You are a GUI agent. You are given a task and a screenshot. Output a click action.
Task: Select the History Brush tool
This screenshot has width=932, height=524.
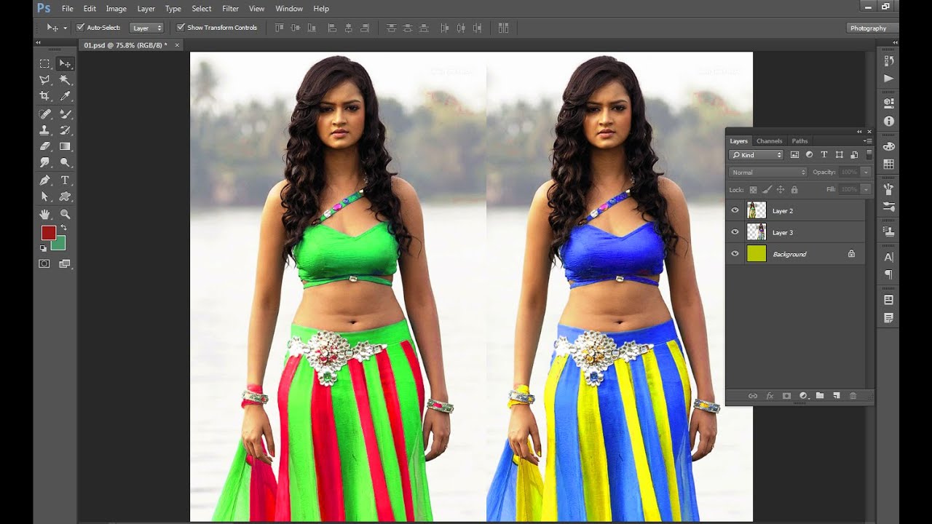pos(65,130)
